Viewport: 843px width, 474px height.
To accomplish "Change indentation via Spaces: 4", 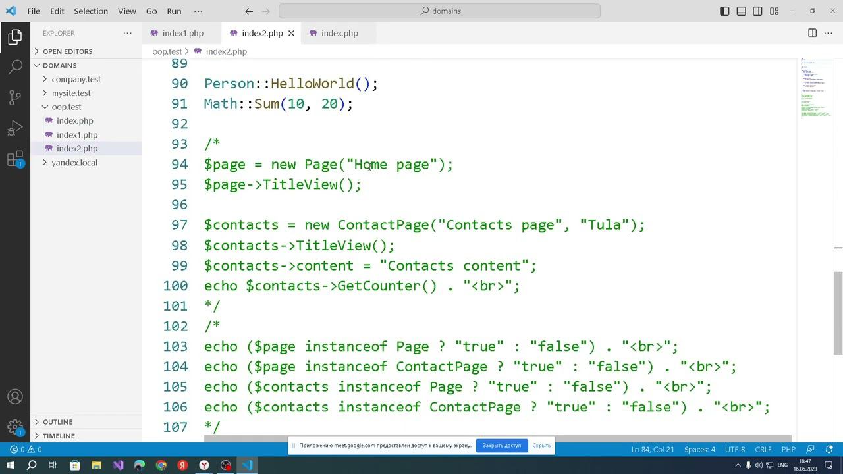I will 699,450.
